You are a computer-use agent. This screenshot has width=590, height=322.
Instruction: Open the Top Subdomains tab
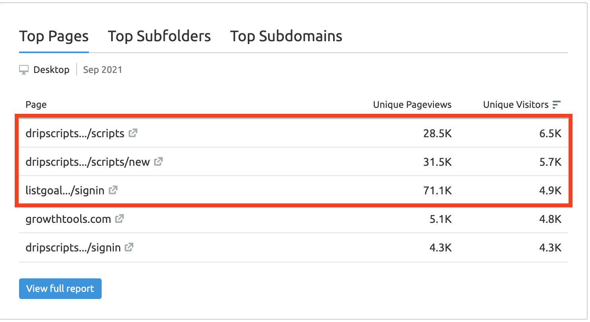pyautogui.click(x=286, y=36)
